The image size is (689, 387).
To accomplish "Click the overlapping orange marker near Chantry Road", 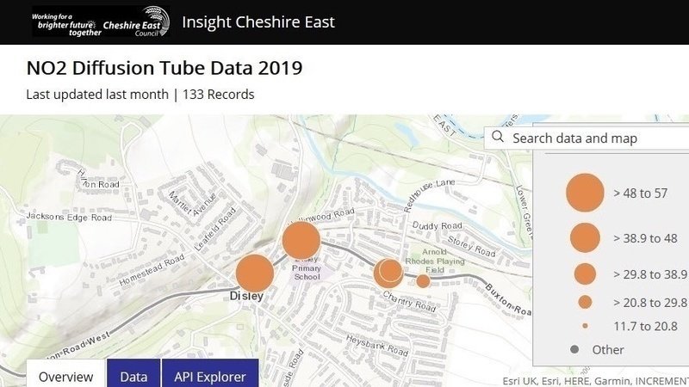I will point(388,273).
